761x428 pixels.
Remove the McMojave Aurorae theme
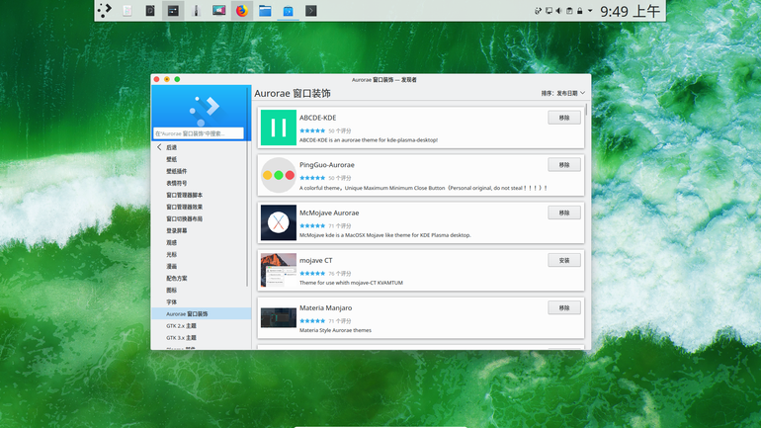pos(564,214)
